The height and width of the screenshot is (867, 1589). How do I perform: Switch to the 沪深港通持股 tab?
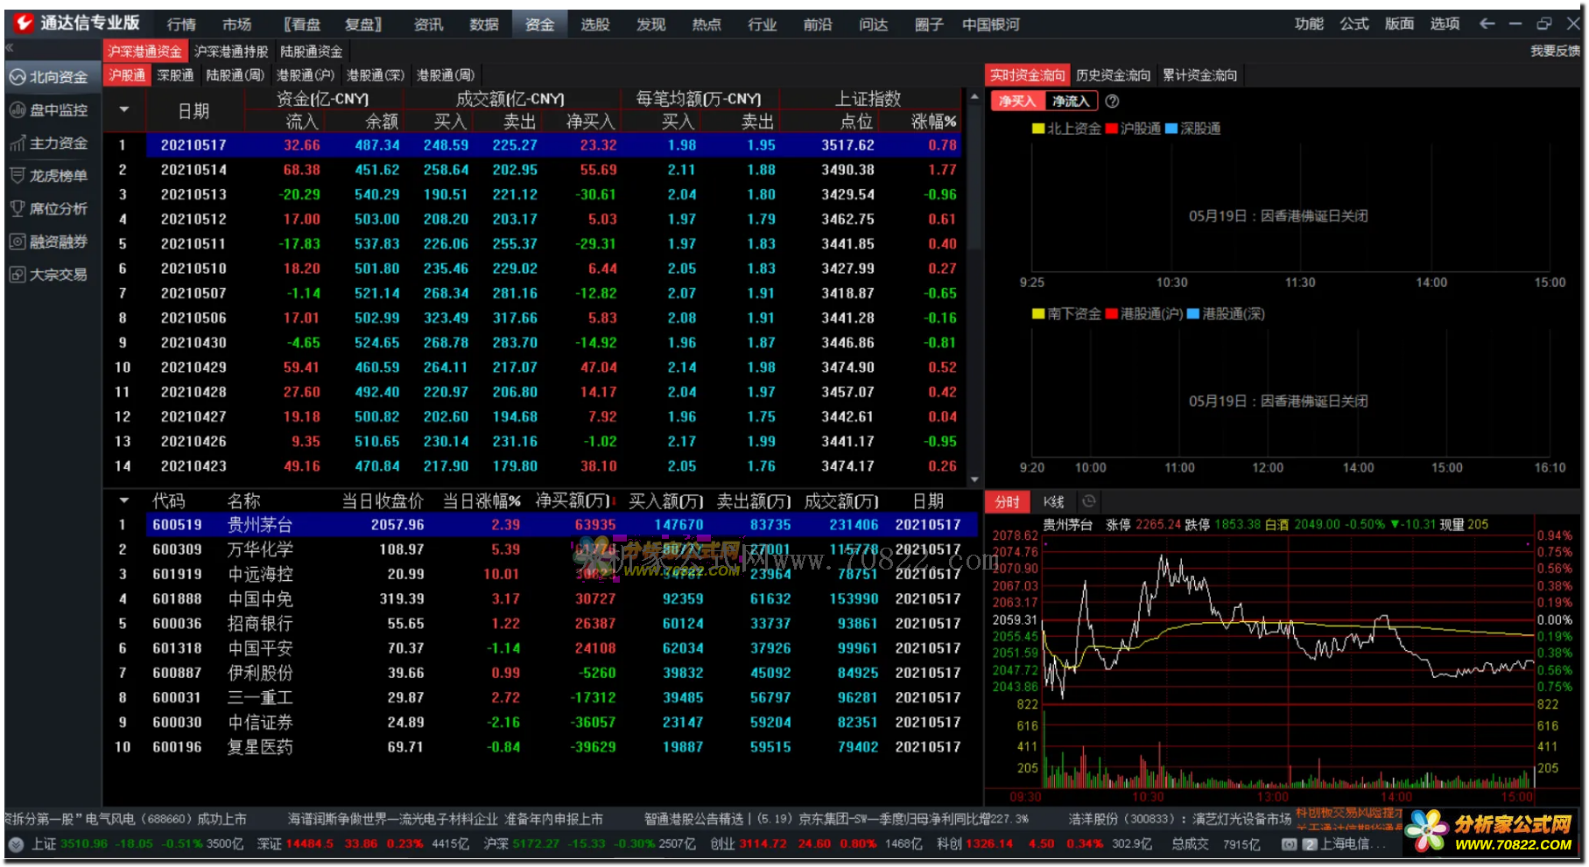pos(231,52)
